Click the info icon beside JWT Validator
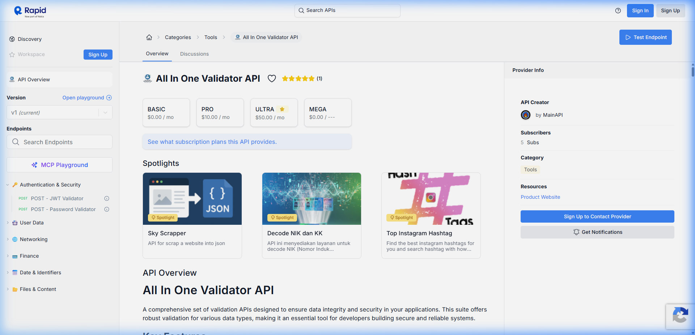 (x=107, y=198)
